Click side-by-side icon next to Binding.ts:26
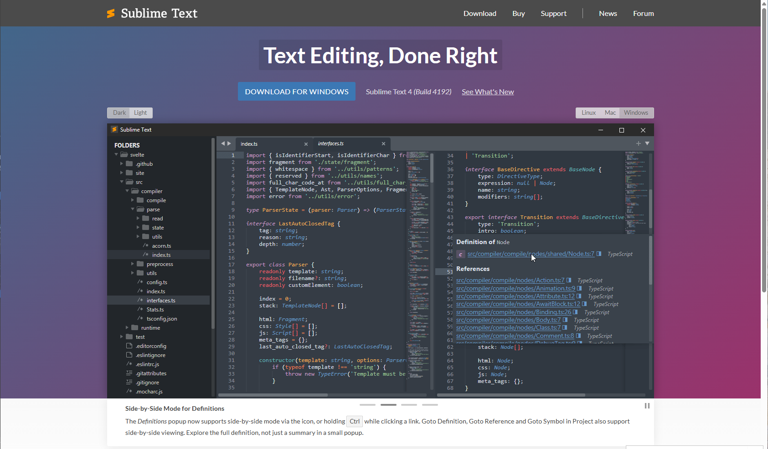768x449 pixels. click(x=575, y=312)
